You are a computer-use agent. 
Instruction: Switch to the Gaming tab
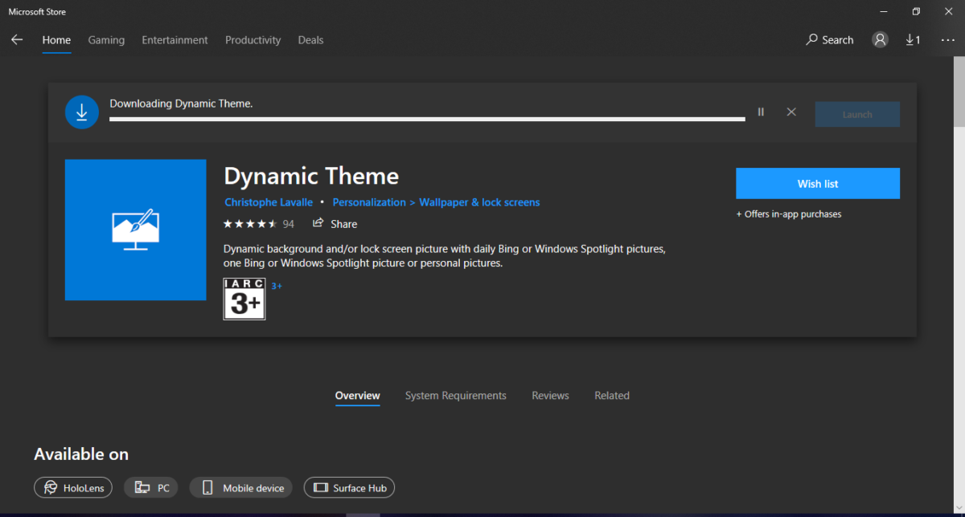click(x=106, y=40)
